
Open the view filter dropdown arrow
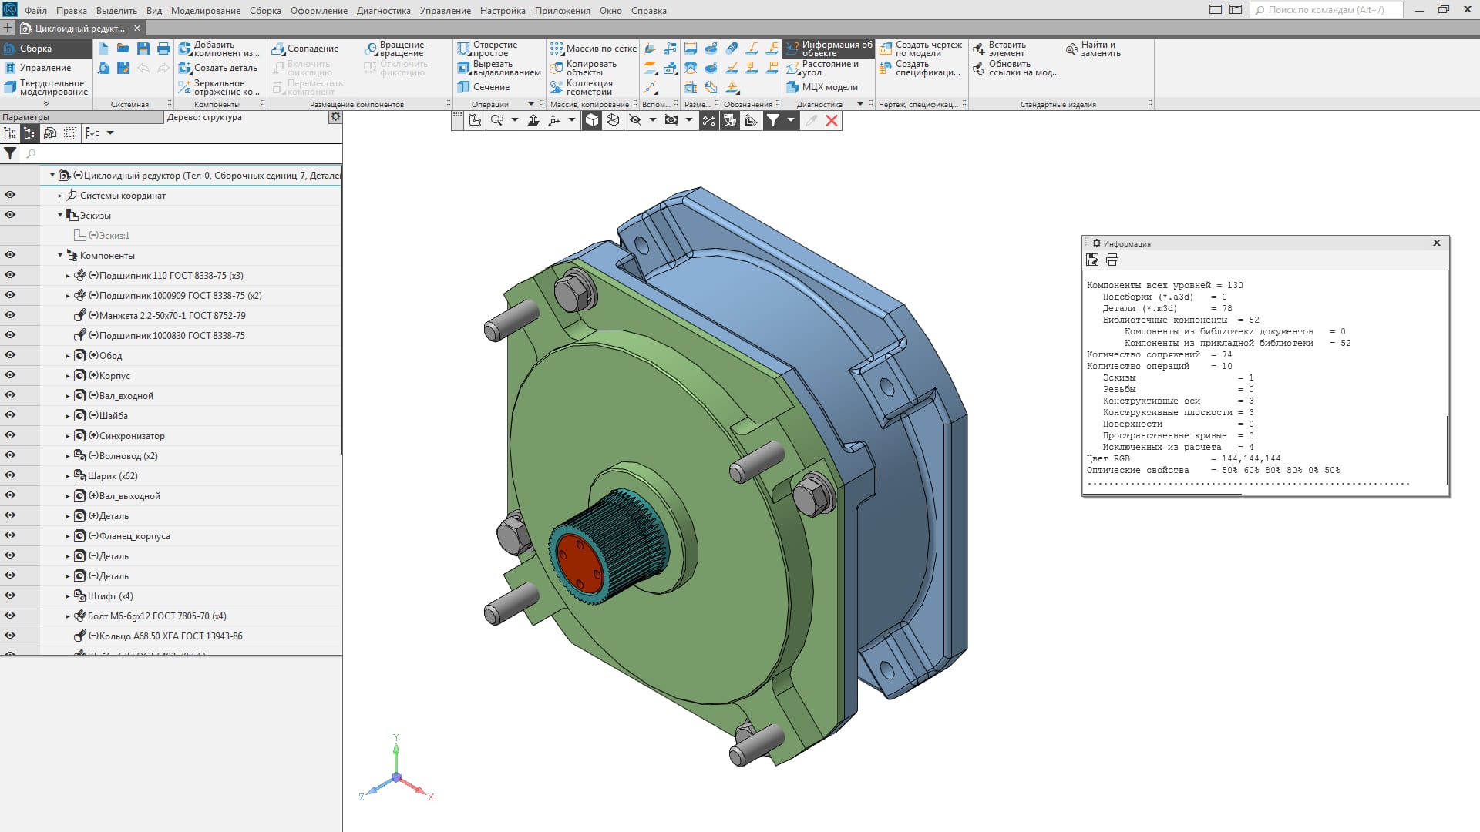point(791,120)
